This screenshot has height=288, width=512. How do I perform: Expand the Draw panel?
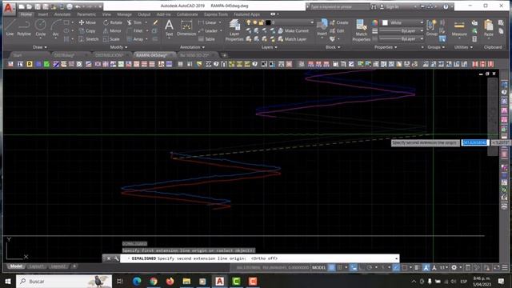(40, 47)
